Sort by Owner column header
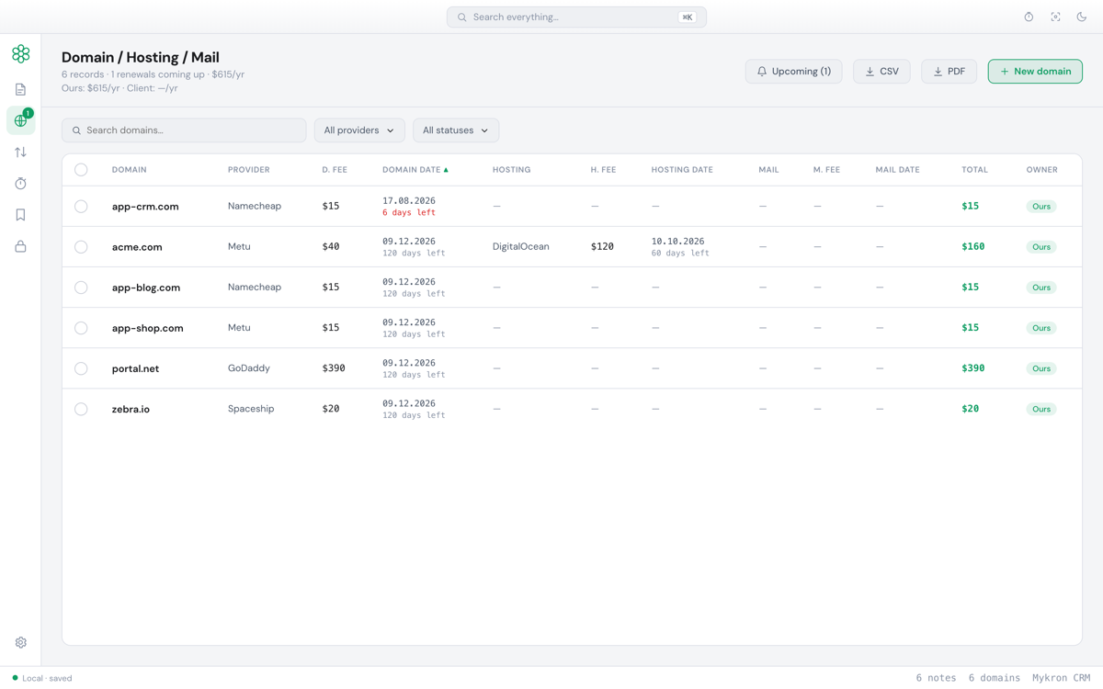Screen dimensions: 1103x689 tap(1041, 170)
